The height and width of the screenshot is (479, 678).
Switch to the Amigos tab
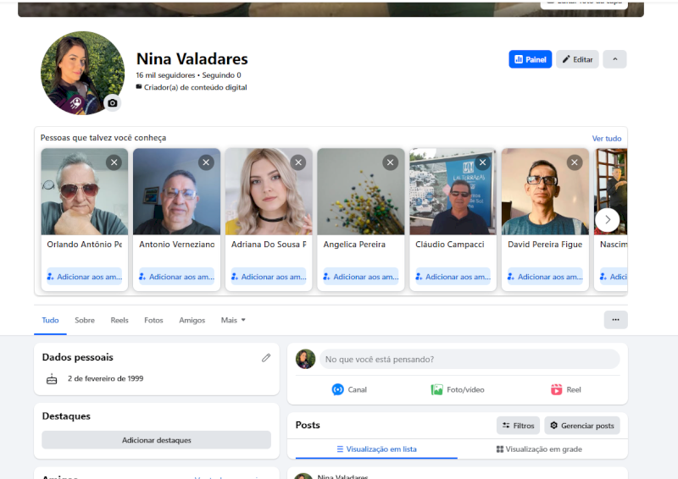point(192,320)
